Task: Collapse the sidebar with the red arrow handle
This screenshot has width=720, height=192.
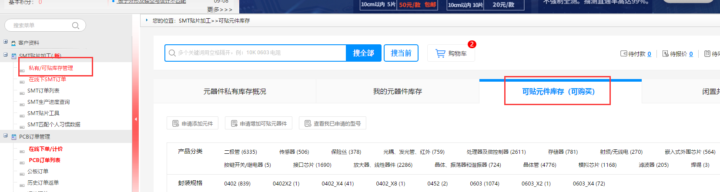Action: point(136,119)
